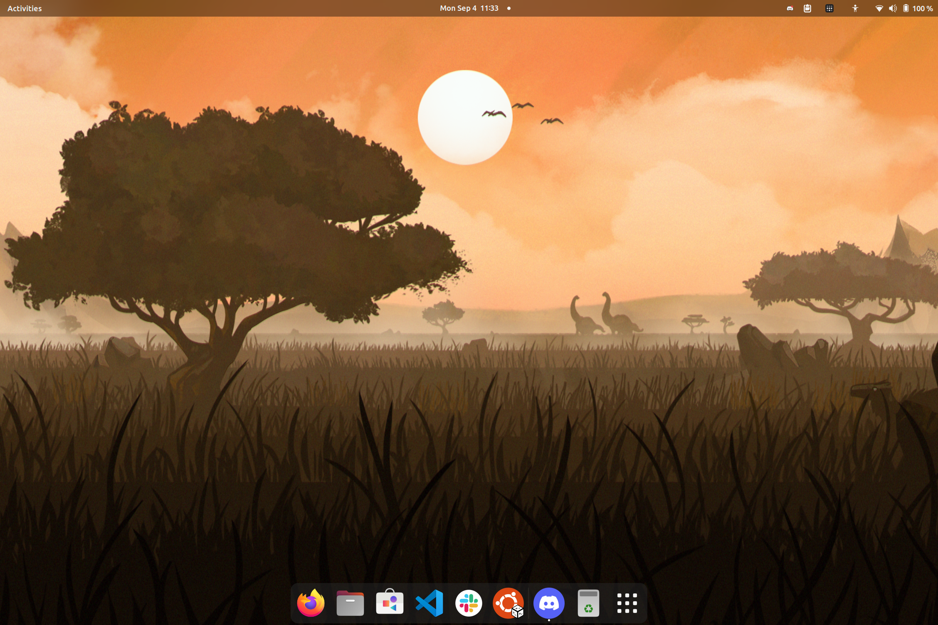This screenshot has width=938, height=625.
Task: Open the clipboard manager indicator
Action: click(x=807, y=8)
